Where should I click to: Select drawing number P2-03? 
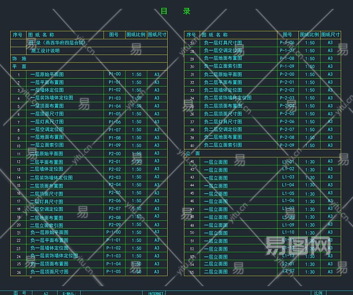click(x=115, y=177)
